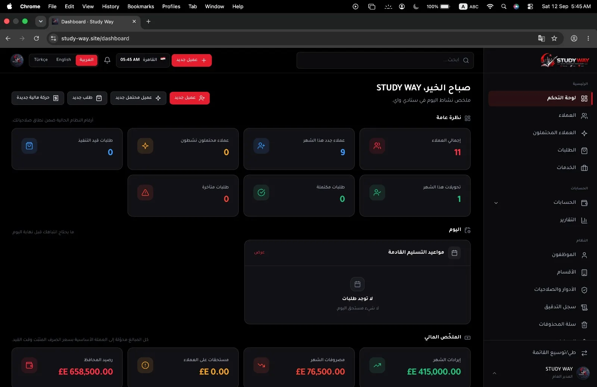Open الموظفون employees page
597x387 pixels.
click(x=540, y=255)
